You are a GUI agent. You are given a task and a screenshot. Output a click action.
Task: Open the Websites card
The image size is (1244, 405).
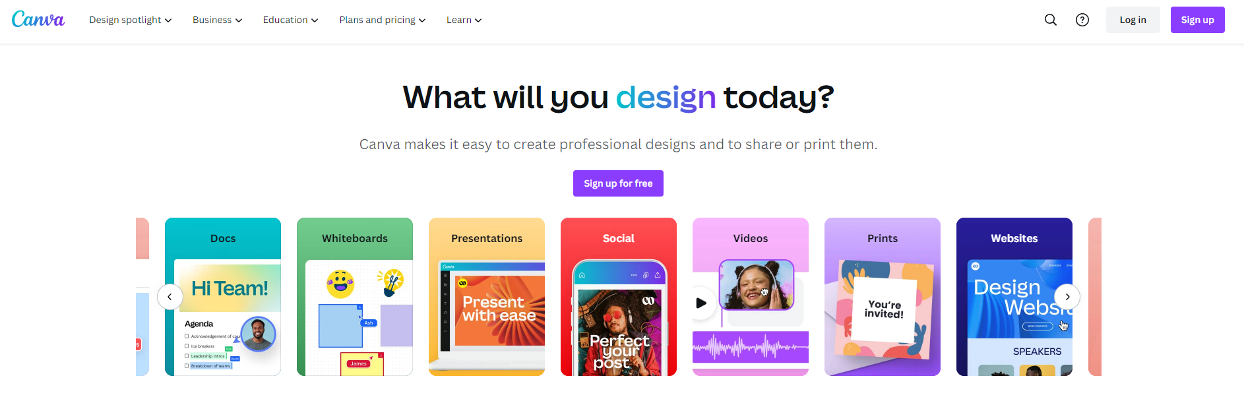(x=1009, y=297)
